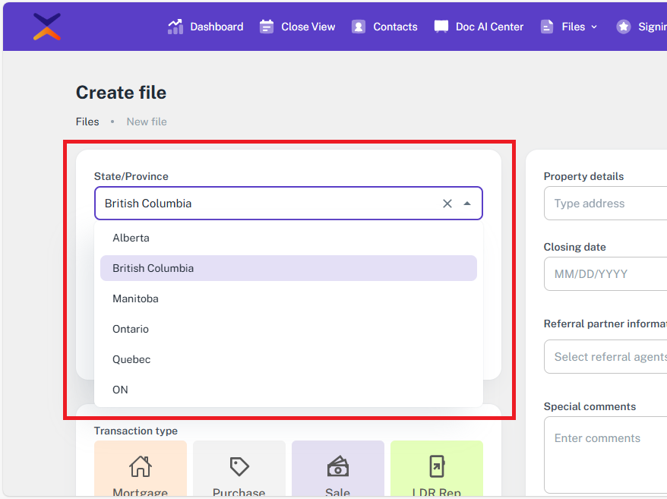Click the Contacts person icon
The height and width of the screenshot is (499, 667).
[x=359, y=27]
